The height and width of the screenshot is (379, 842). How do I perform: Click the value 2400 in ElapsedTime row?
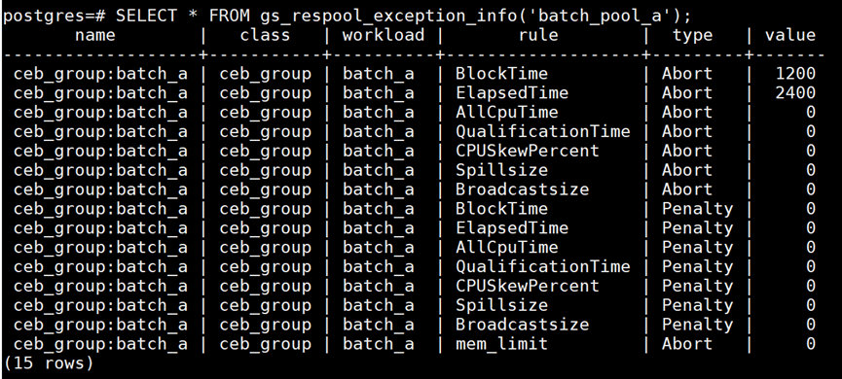[795, 92]
